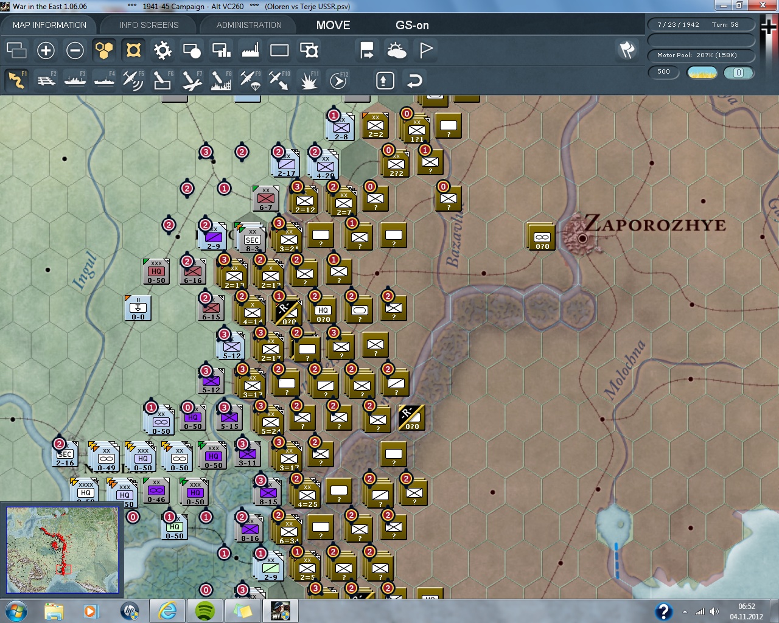This screenshot has height=623, width=779.
Task: Click the flag-with-arrow toolbar icon
Action: [367, 50]
